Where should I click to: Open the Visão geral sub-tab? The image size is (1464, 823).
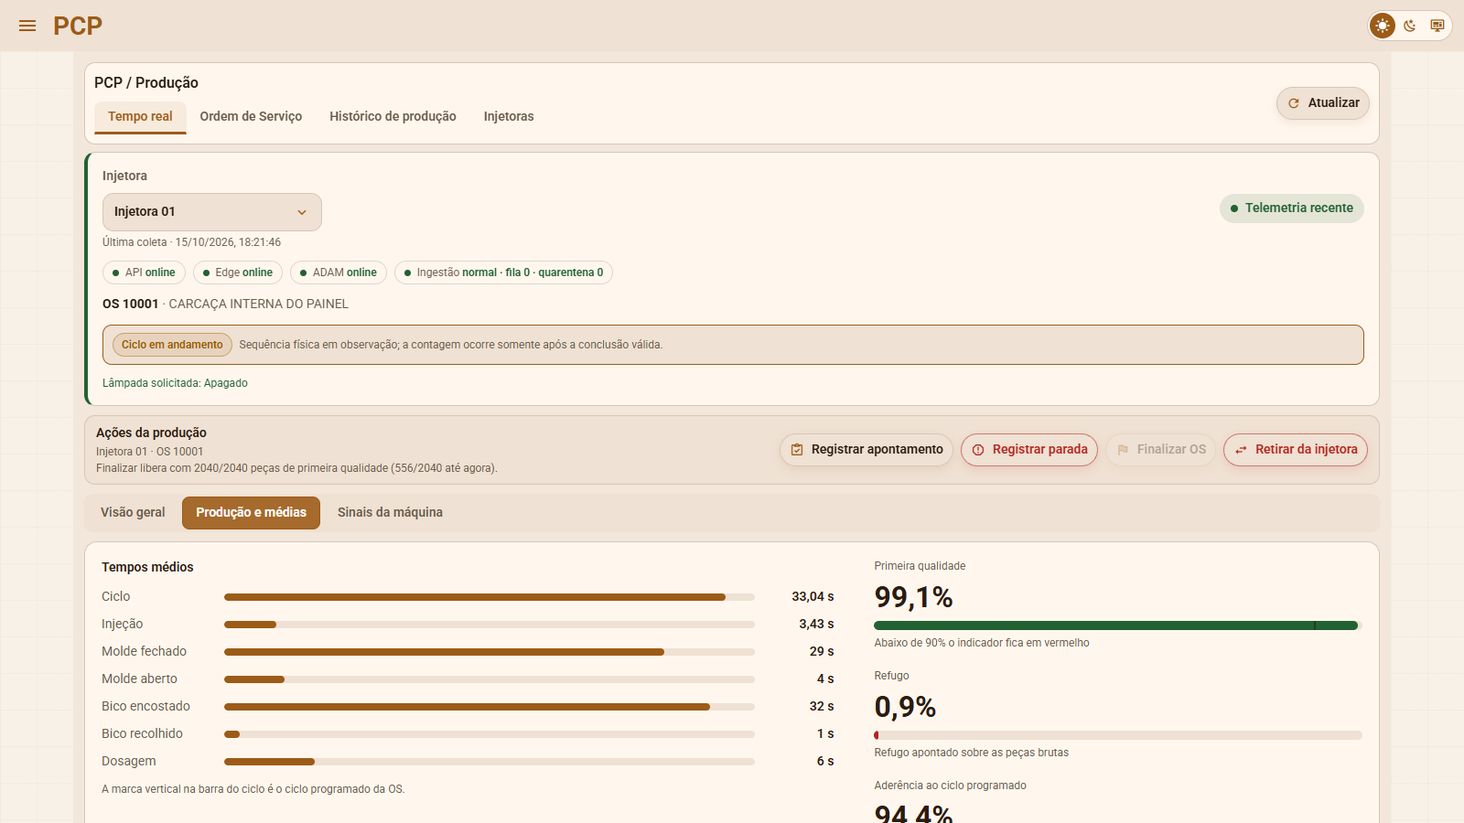[133, 513]
